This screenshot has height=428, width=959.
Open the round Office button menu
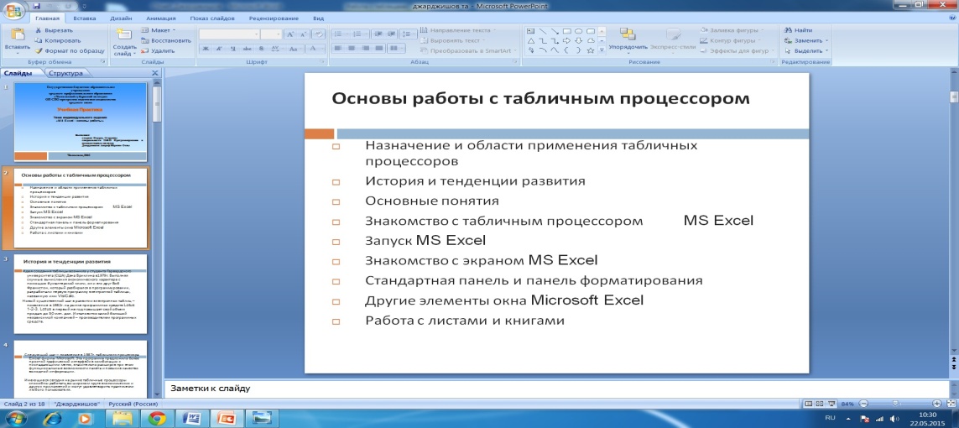pyautogui.click(x=13, y=9)
